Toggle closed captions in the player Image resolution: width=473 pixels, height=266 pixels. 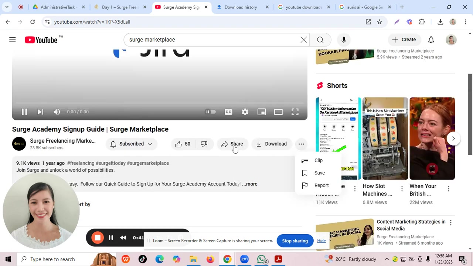229,112
